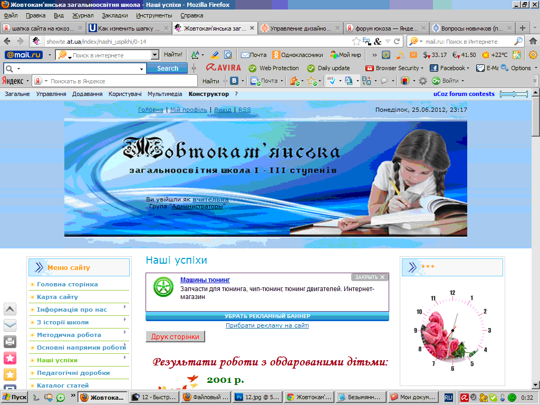Open the mail.ru search field dropdown
Viewport: 540px width, 405px height.
pyautogui.click(x=155, y=55)
